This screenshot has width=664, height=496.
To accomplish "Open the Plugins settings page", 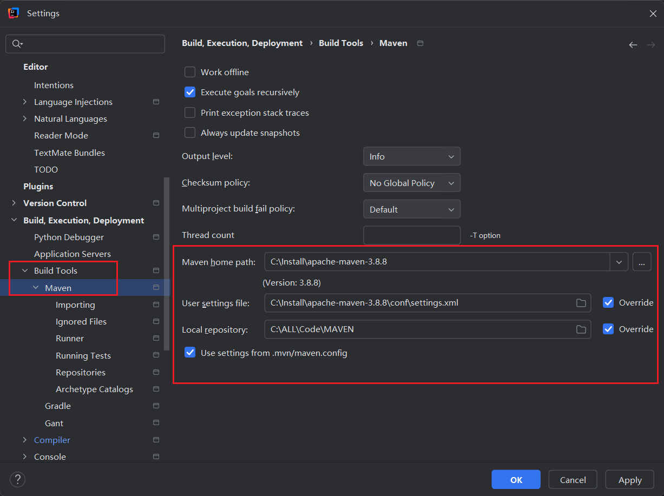I will click(x=38, y=186).
